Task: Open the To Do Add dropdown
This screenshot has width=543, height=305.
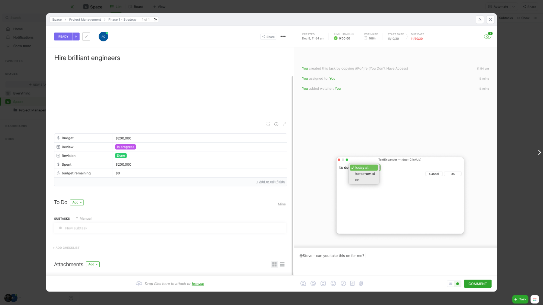Action: tap(77, 202)
